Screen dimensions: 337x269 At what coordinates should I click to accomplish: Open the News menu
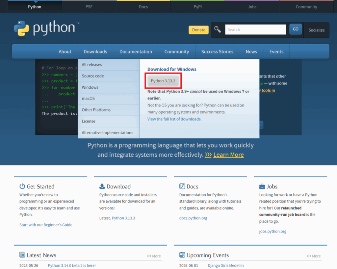point(251,52)
